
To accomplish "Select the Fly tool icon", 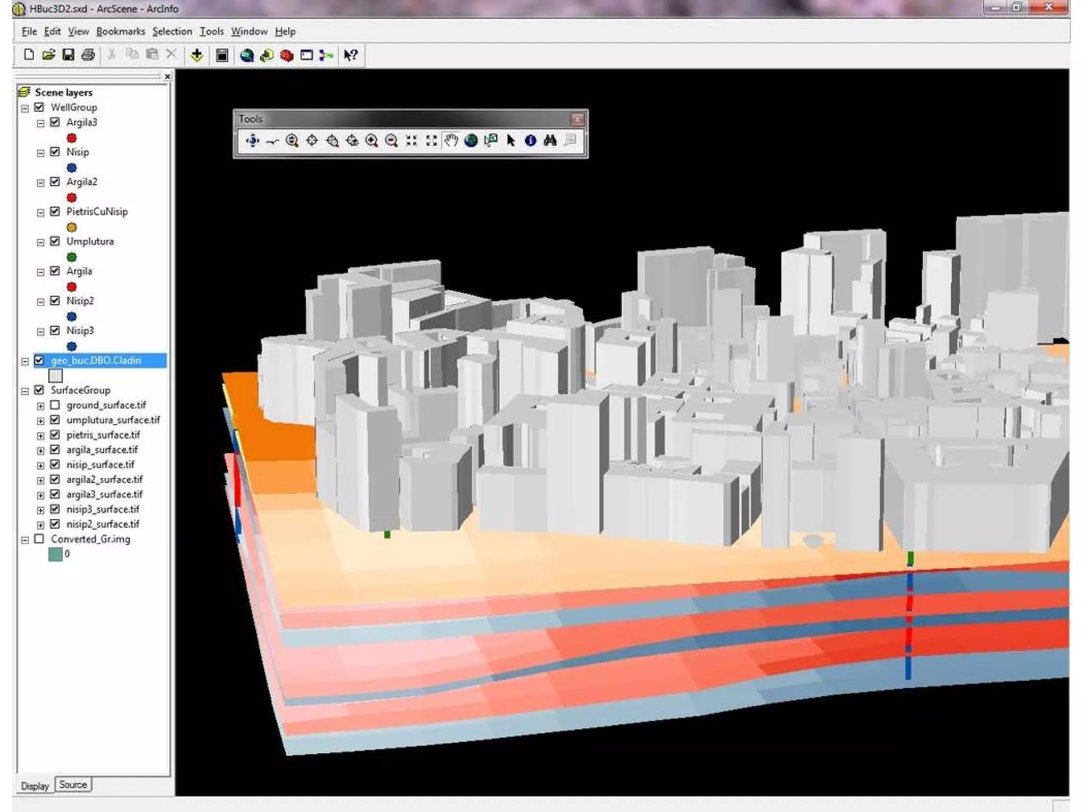I will click(272, 141).
